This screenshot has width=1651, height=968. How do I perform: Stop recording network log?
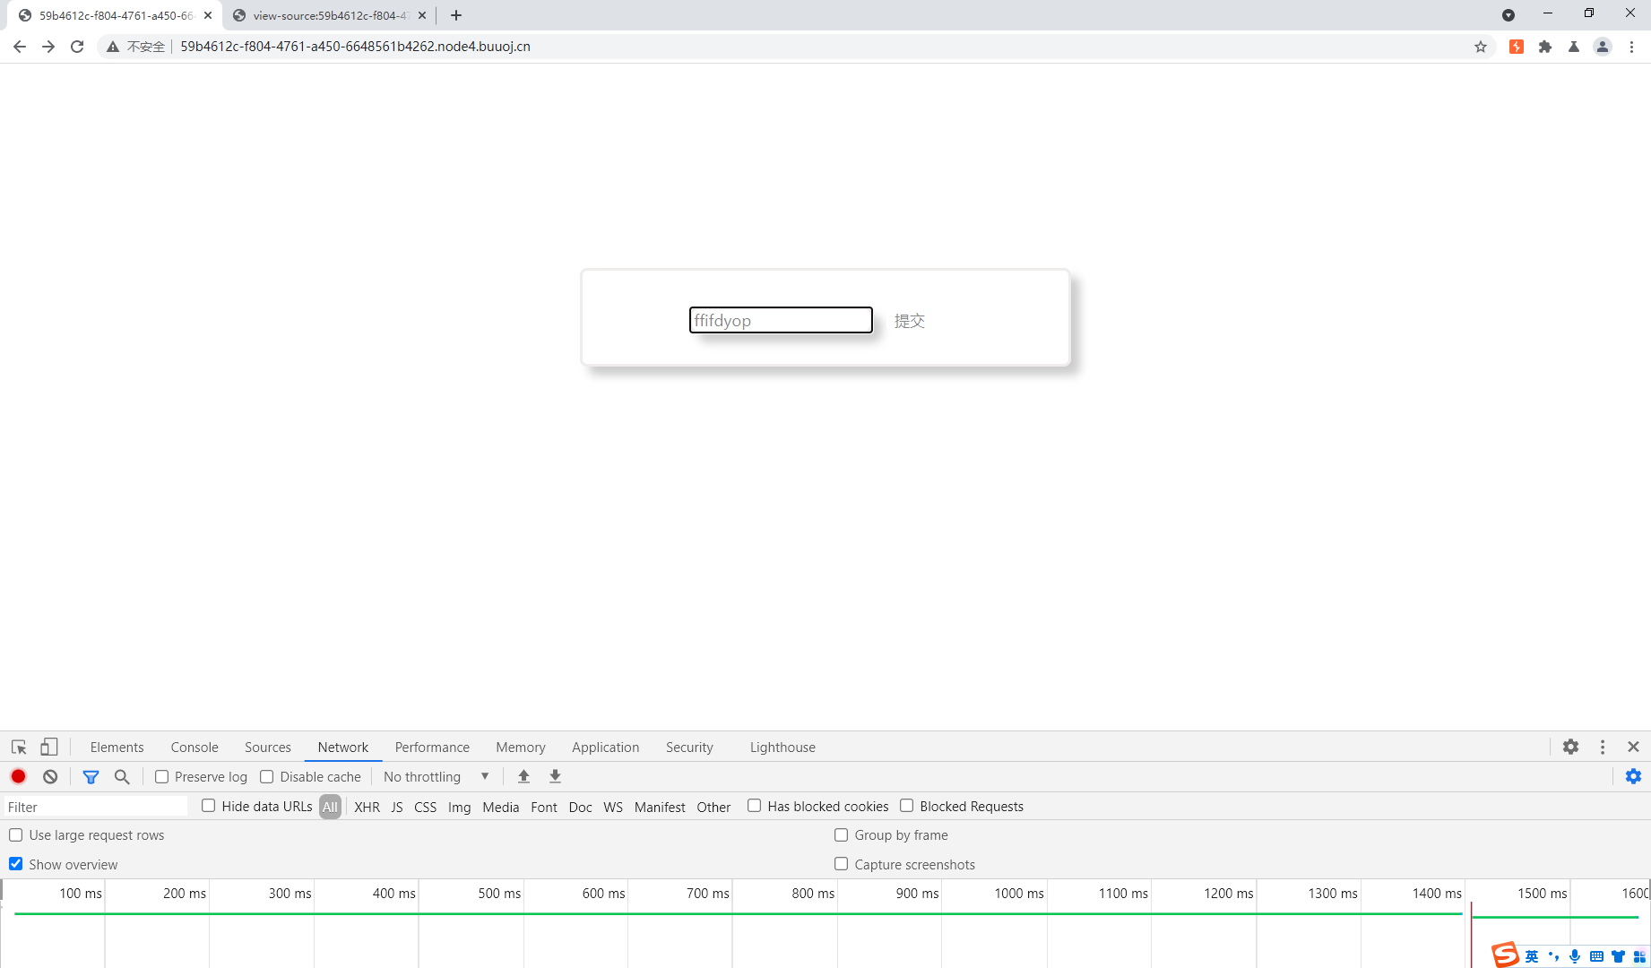pyautogui.click(x=18, y=776)
